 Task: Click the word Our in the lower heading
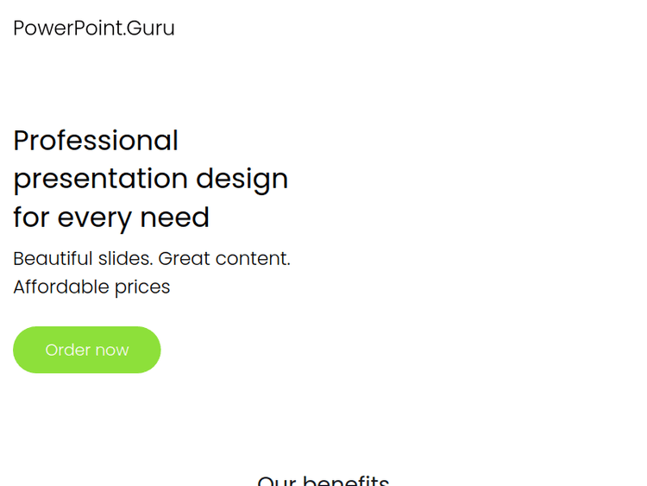tap(277, 480)
